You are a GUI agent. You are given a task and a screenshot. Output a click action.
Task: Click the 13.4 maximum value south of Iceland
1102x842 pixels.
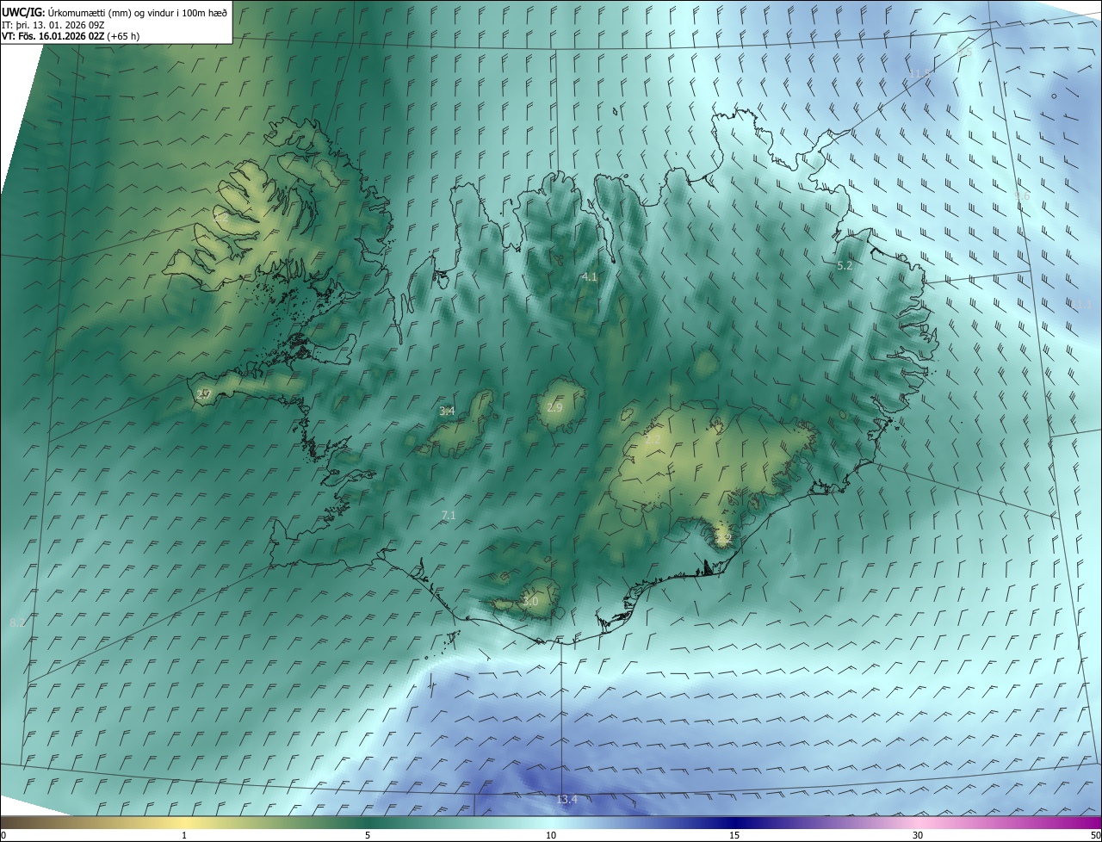(x=566, y=800)
